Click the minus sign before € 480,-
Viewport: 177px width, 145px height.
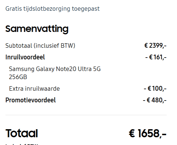pyautogui.click(x=144, y=100)
